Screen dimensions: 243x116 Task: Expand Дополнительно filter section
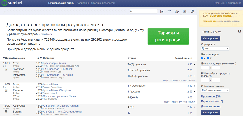[211, 106]
